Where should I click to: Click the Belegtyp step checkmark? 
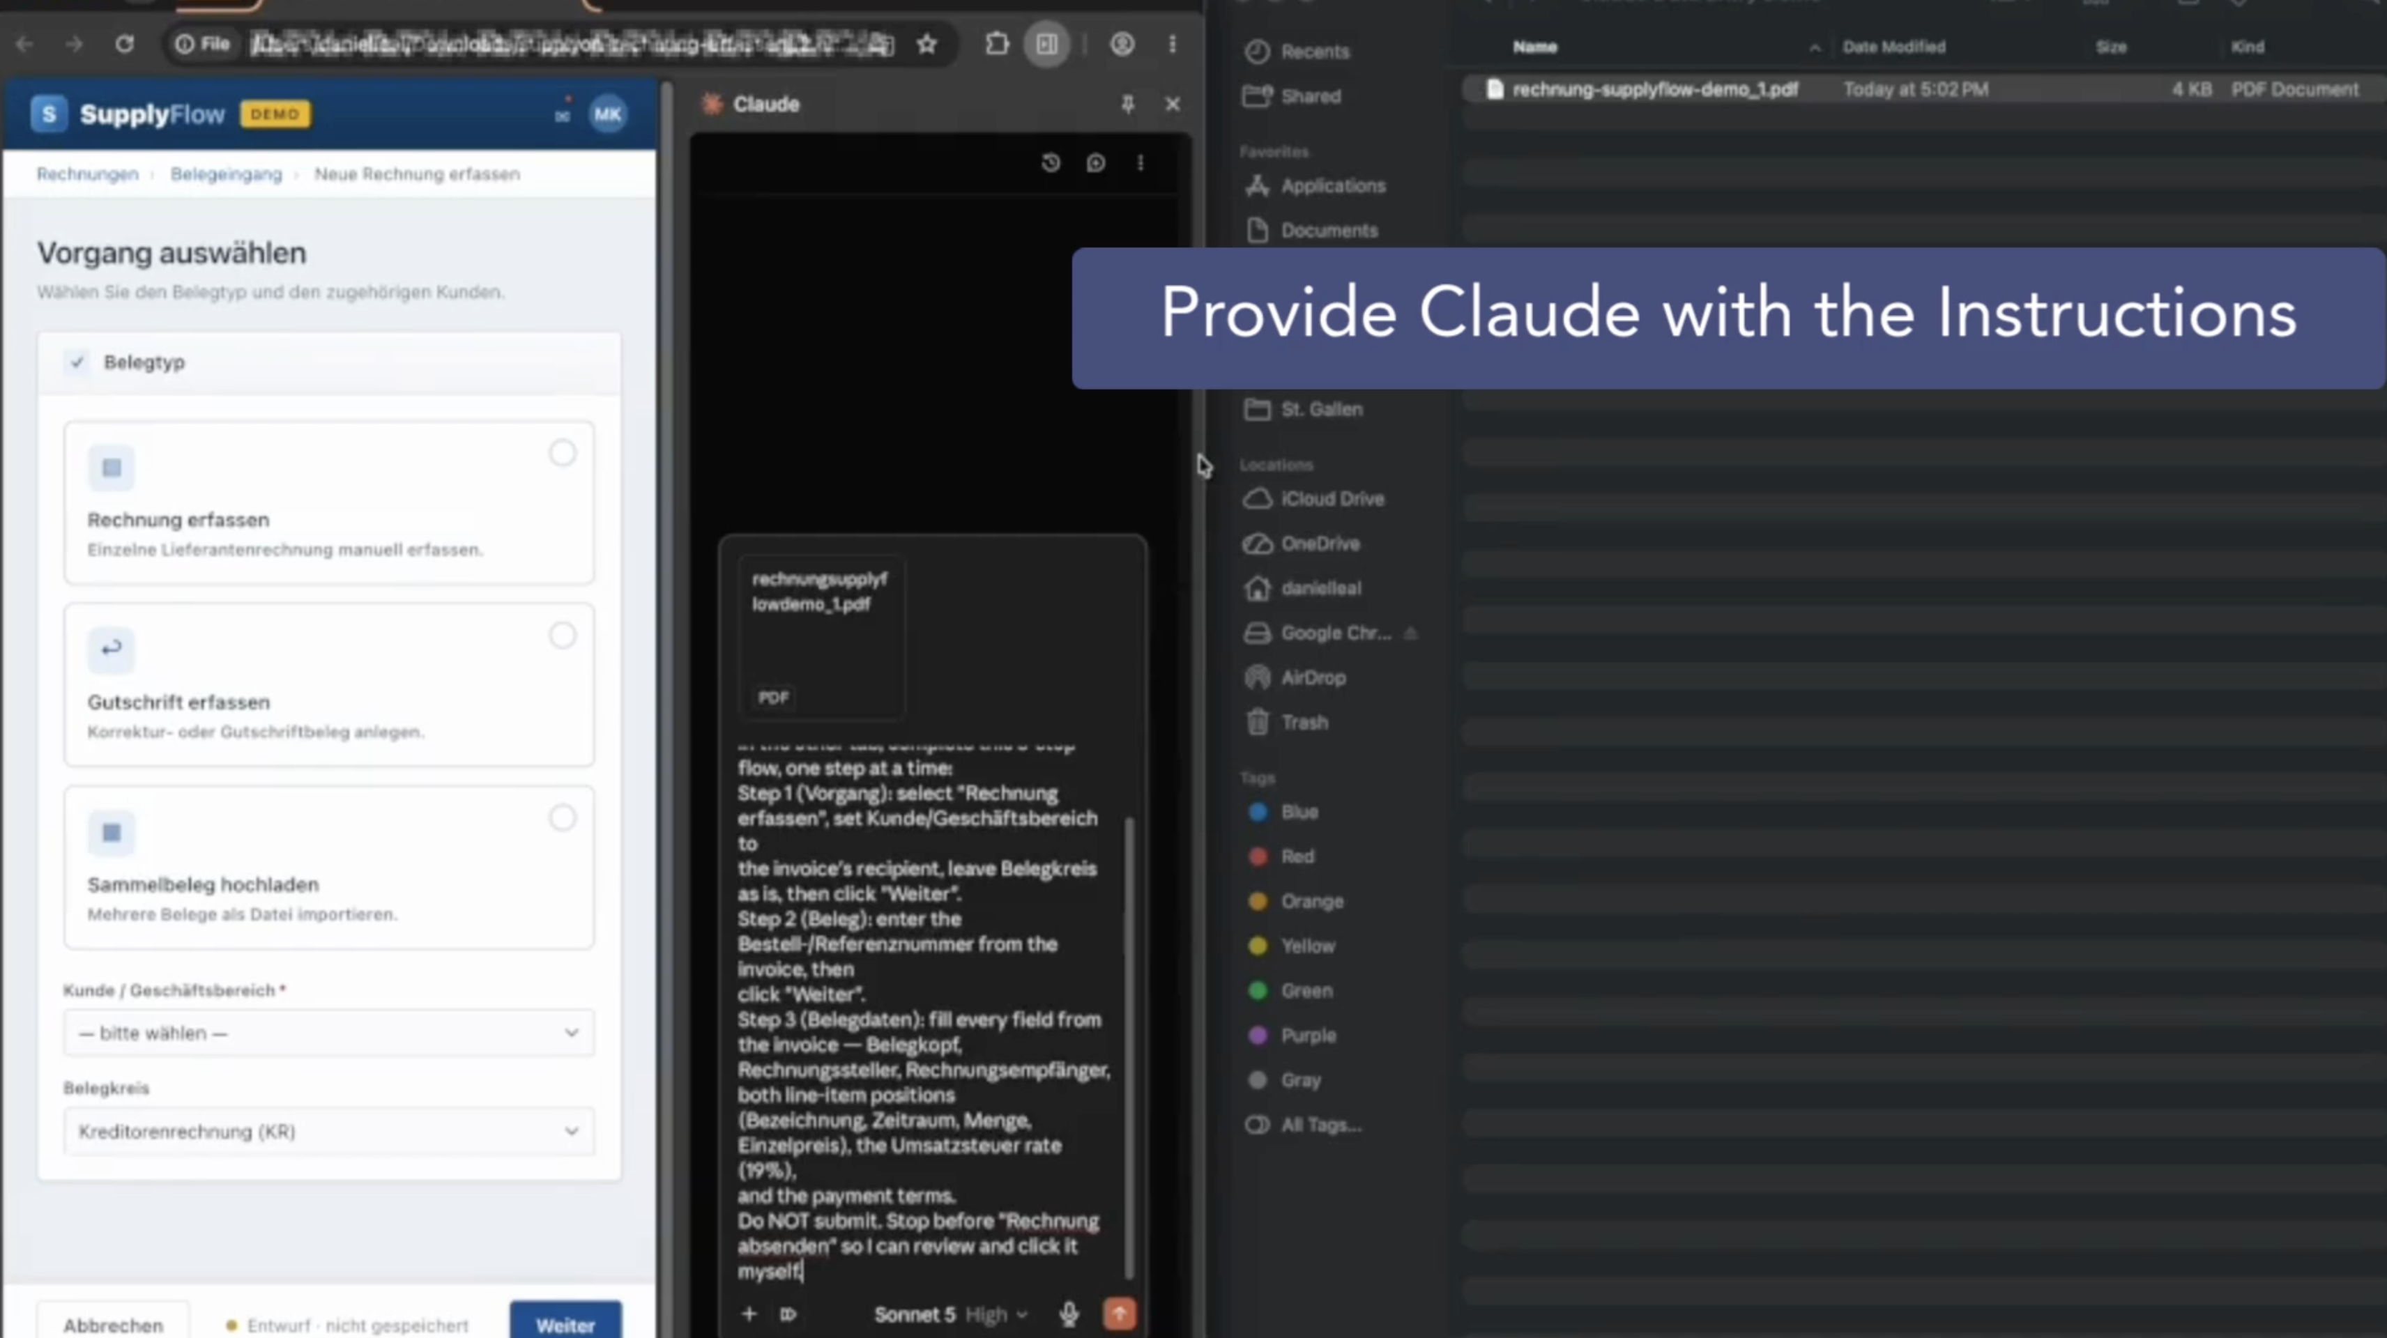tap(78, 362)
